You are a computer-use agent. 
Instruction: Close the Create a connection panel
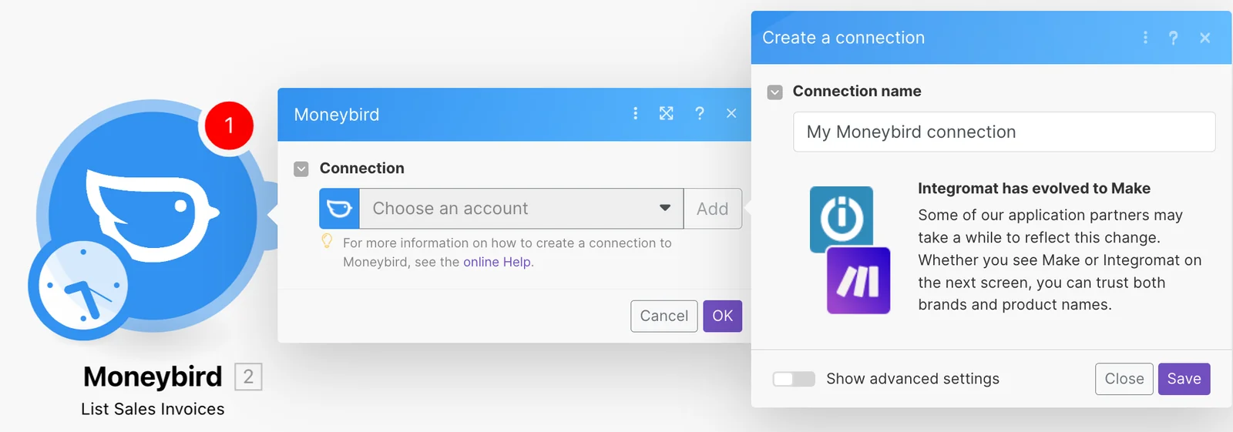point(1205,38)
